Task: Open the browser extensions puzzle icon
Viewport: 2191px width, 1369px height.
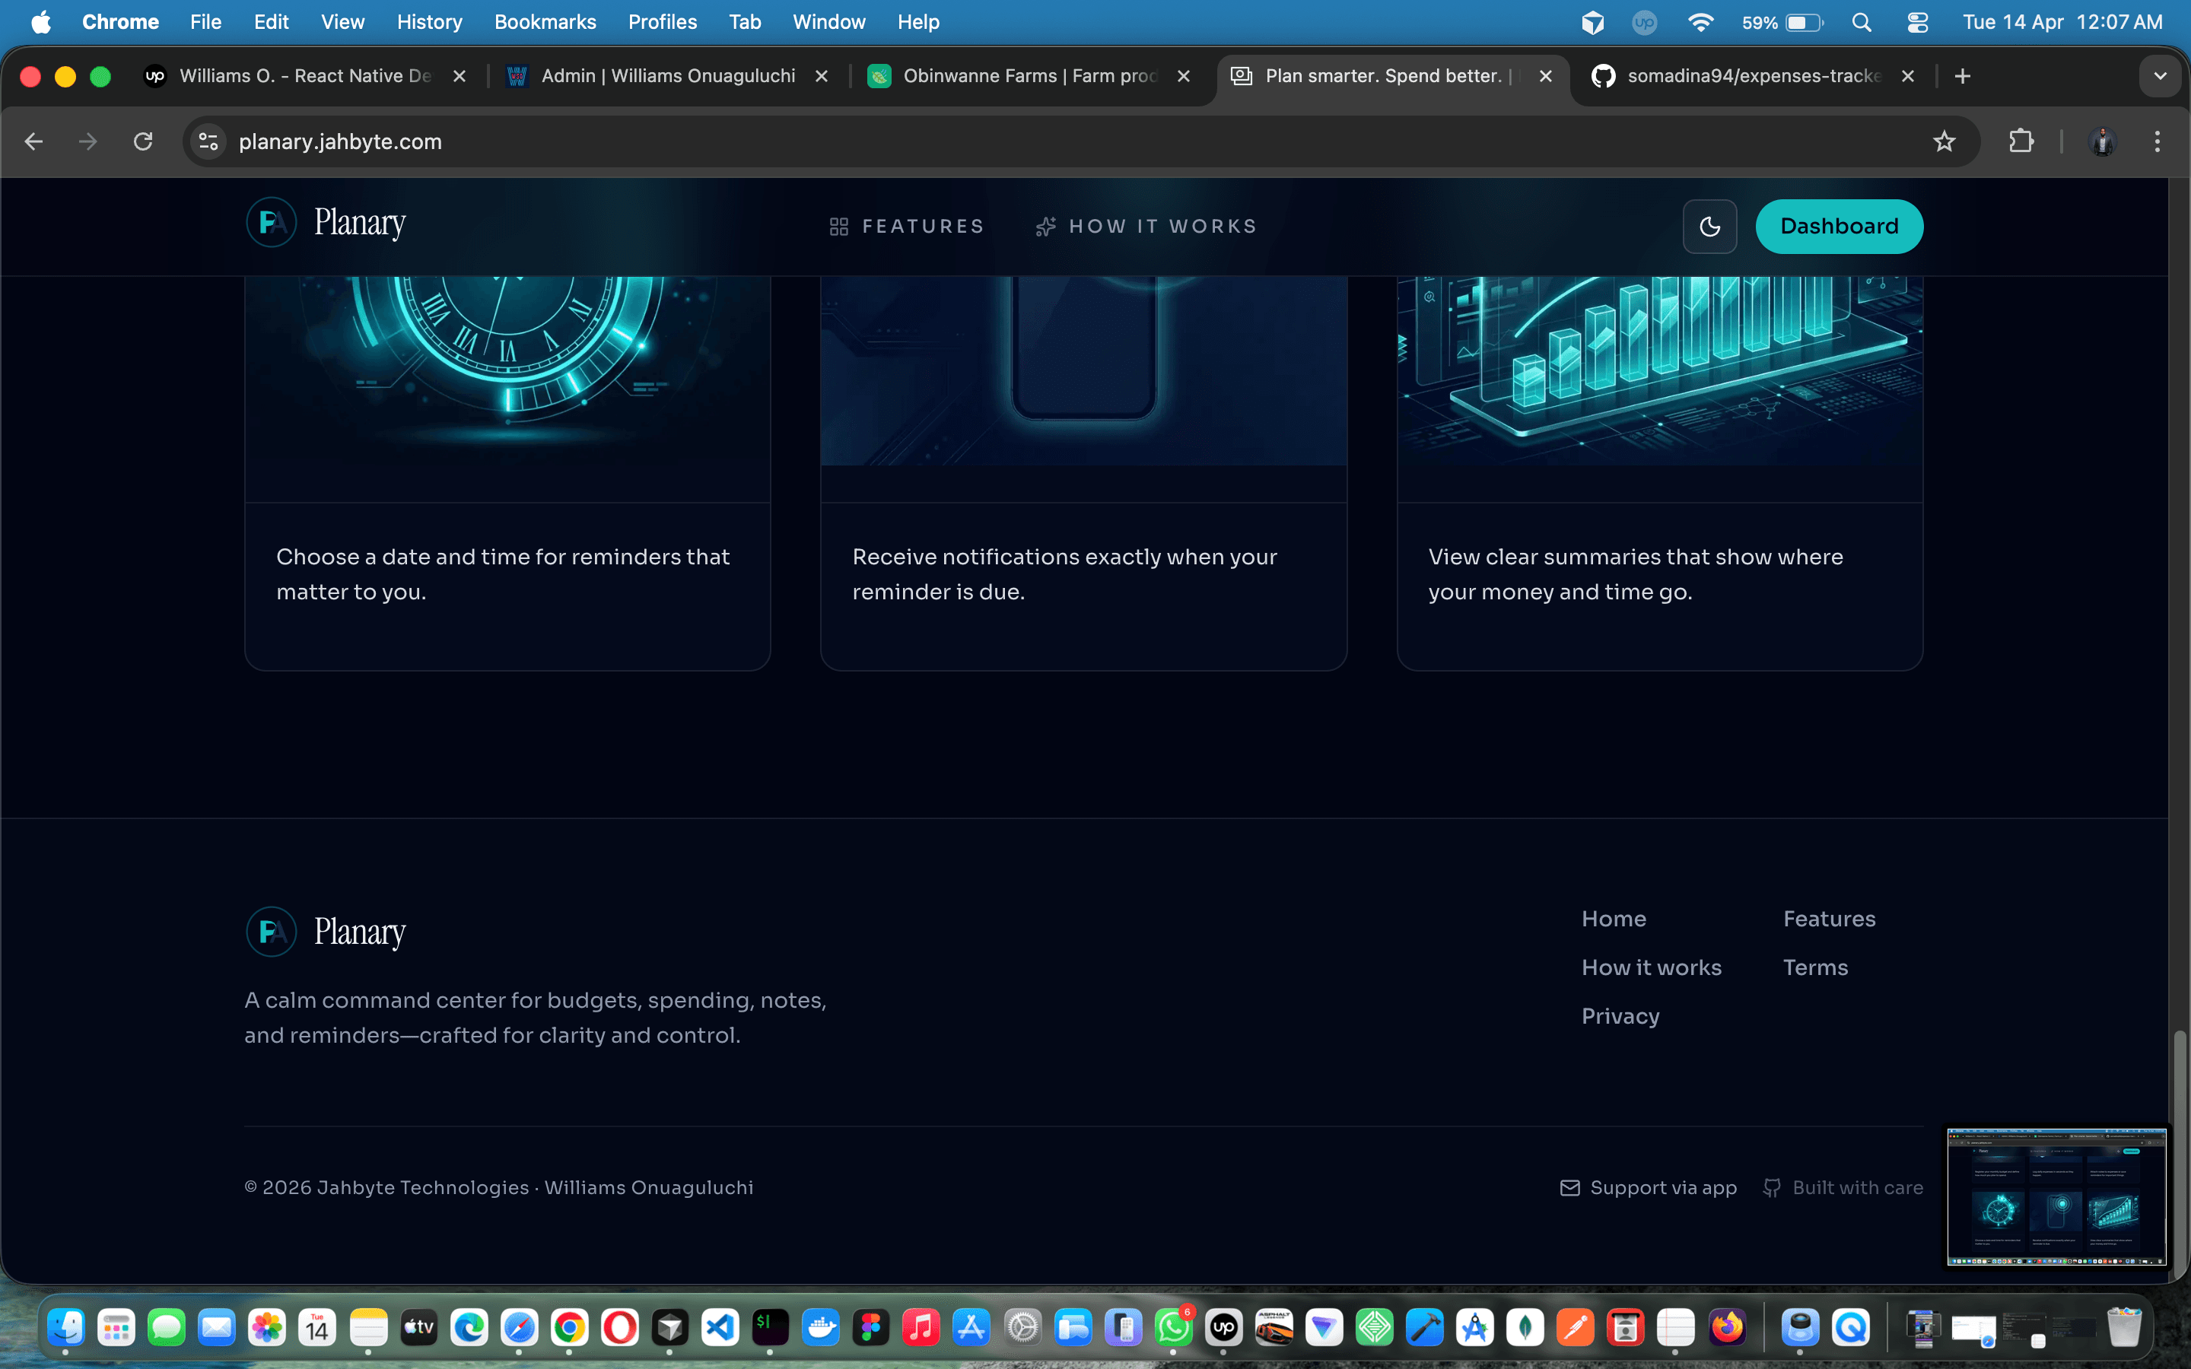Action: [x=2021, y=141]
